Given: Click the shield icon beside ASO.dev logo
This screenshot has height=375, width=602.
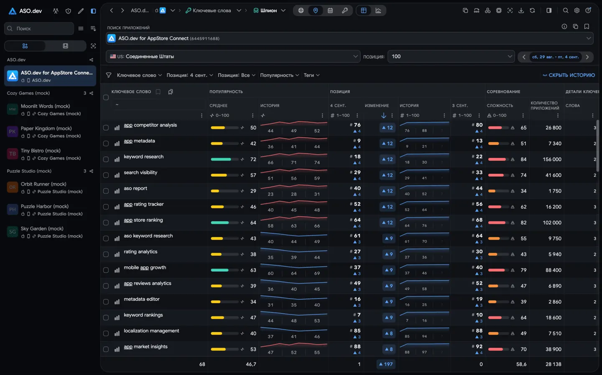Looking at the screenshot, I should coord(68,11).
